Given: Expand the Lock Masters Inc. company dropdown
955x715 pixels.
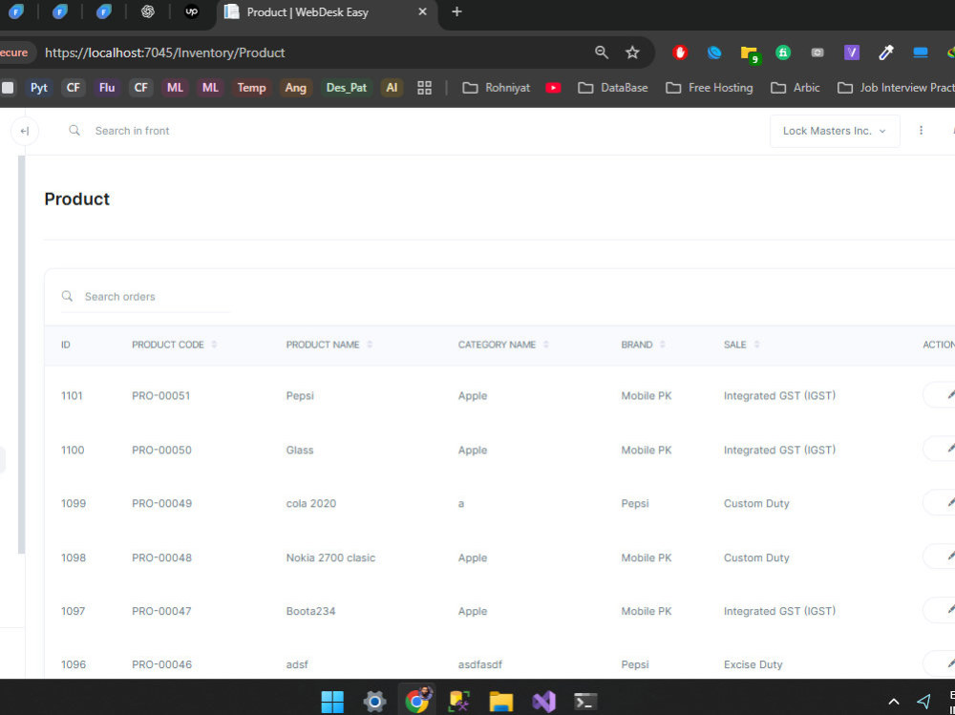Looking at the screenshot, I should [835, 131].
